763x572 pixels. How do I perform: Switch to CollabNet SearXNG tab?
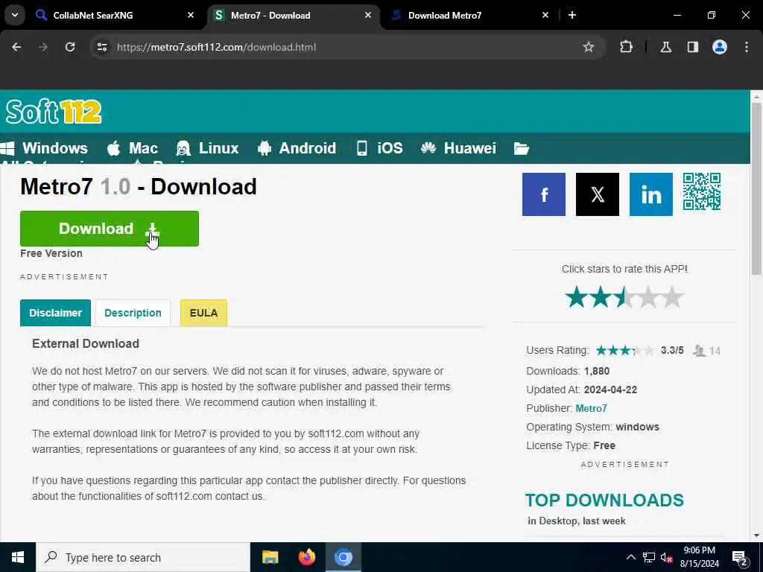click(x=114, y=15)
